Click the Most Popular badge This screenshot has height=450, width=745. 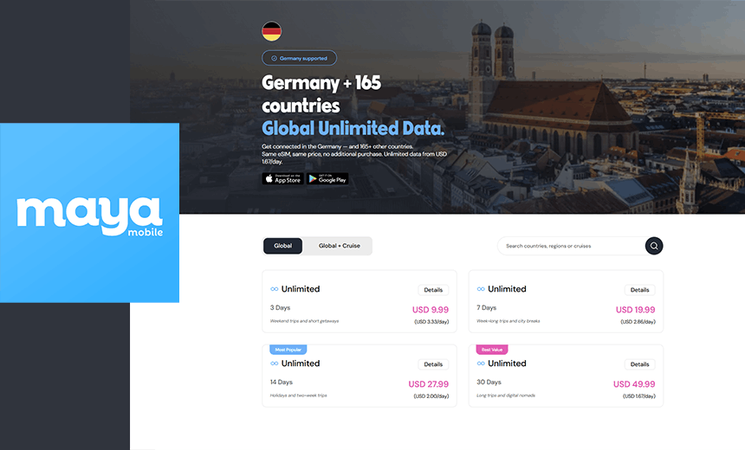click(288, 350)
